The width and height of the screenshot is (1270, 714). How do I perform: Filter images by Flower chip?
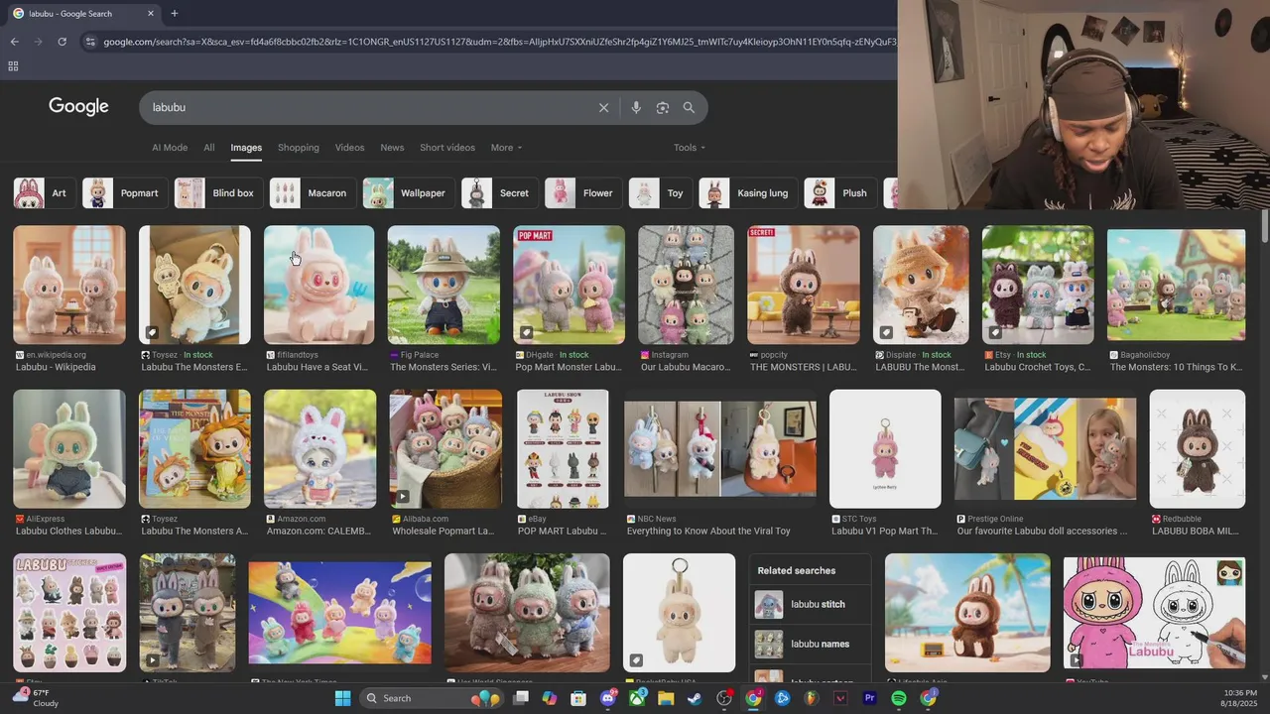coord(583,193)
